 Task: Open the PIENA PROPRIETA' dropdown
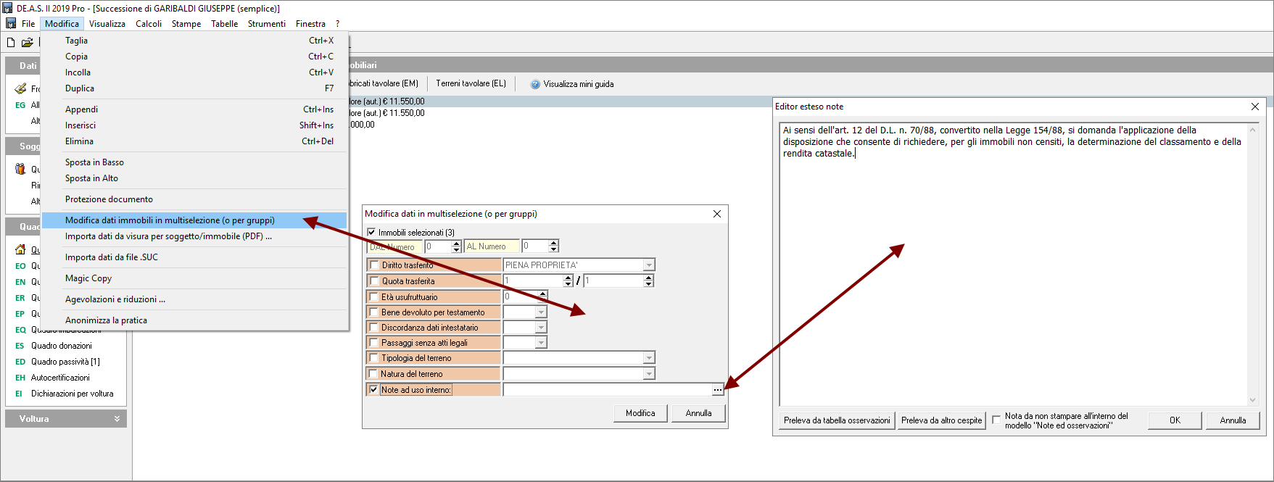649,265
